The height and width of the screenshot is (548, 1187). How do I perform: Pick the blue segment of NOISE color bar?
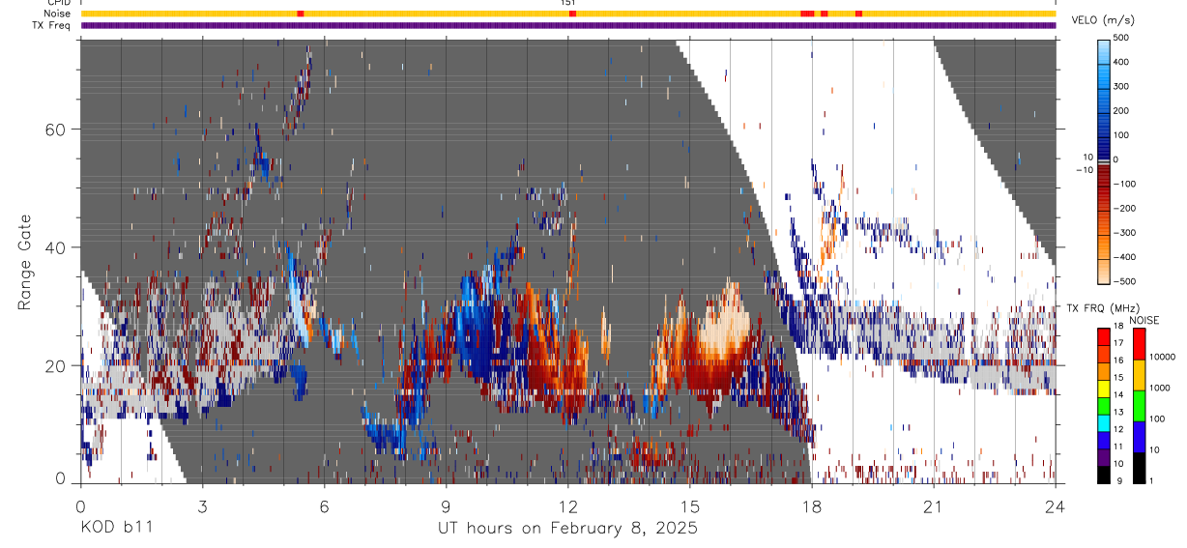pyautogui.click(x=1138, y=436)
